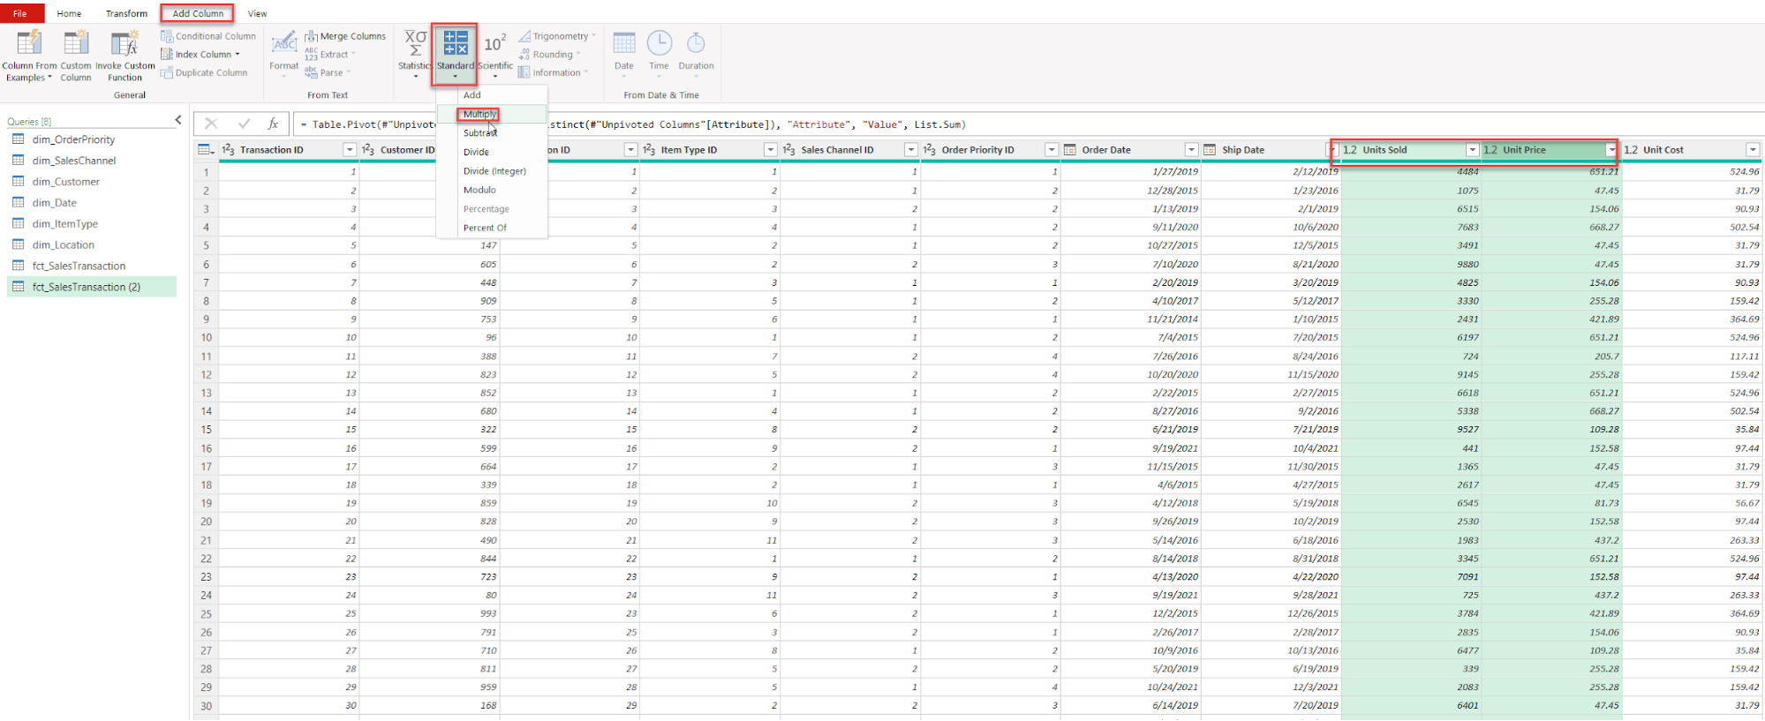Choose Divide from Standard menu
The height and width of the screenshot is (721, 1765).
[x=492, y=152]
